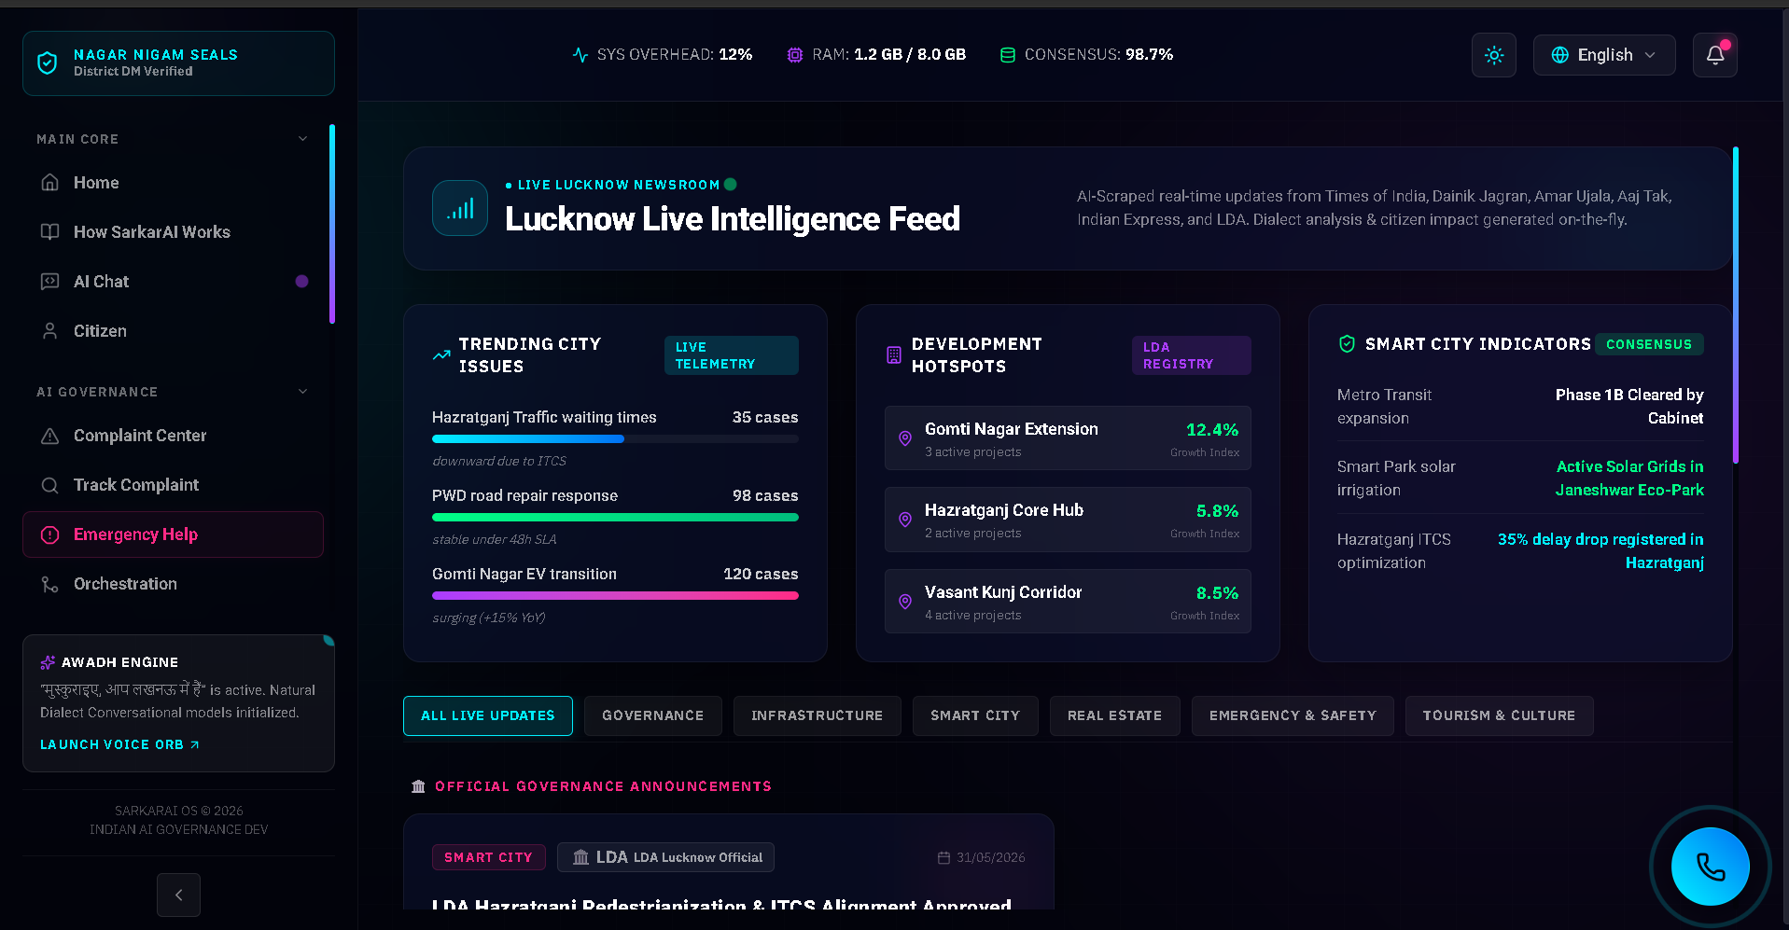The width and height of the screenshot is (1789, 930).
Task: Click the AI Chat message icon
Action: [x=50, y=282]
